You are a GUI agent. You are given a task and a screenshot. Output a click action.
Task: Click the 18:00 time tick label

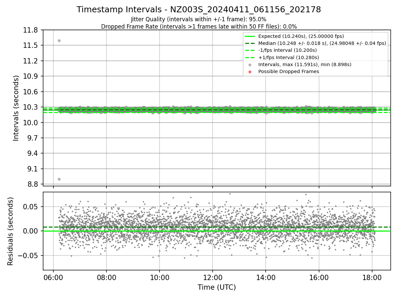click(x=372, y=277)
